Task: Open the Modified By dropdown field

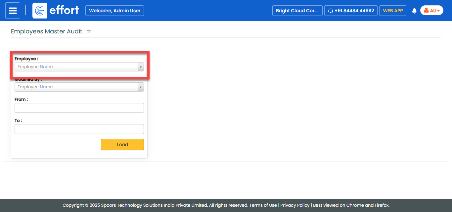Action: [76, 87]
